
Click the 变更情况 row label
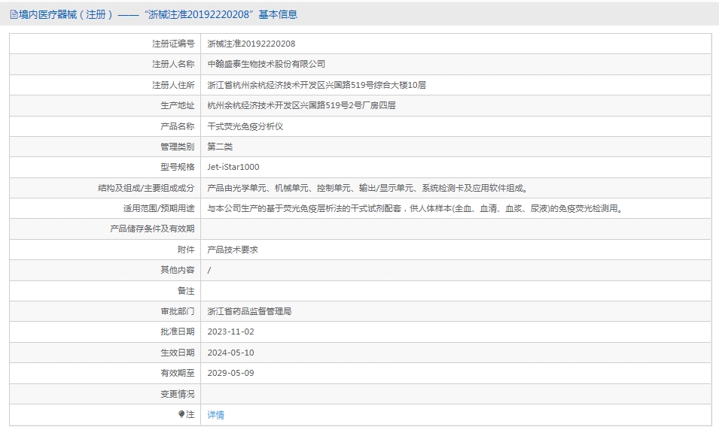click(178, 394)
